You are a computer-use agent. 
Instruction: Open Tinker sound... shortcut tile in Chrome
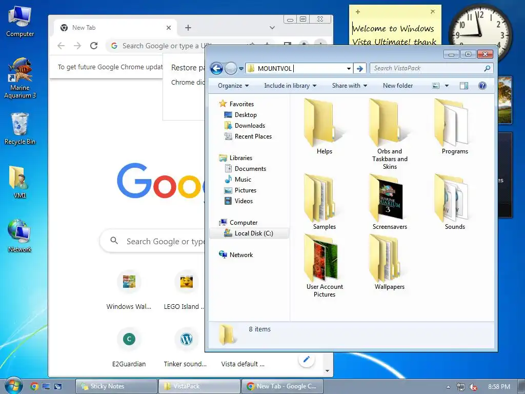[x=186, y=348]
